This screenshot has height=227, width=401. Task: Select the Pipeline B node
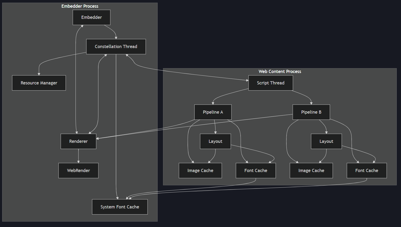[x=311, y=112]
